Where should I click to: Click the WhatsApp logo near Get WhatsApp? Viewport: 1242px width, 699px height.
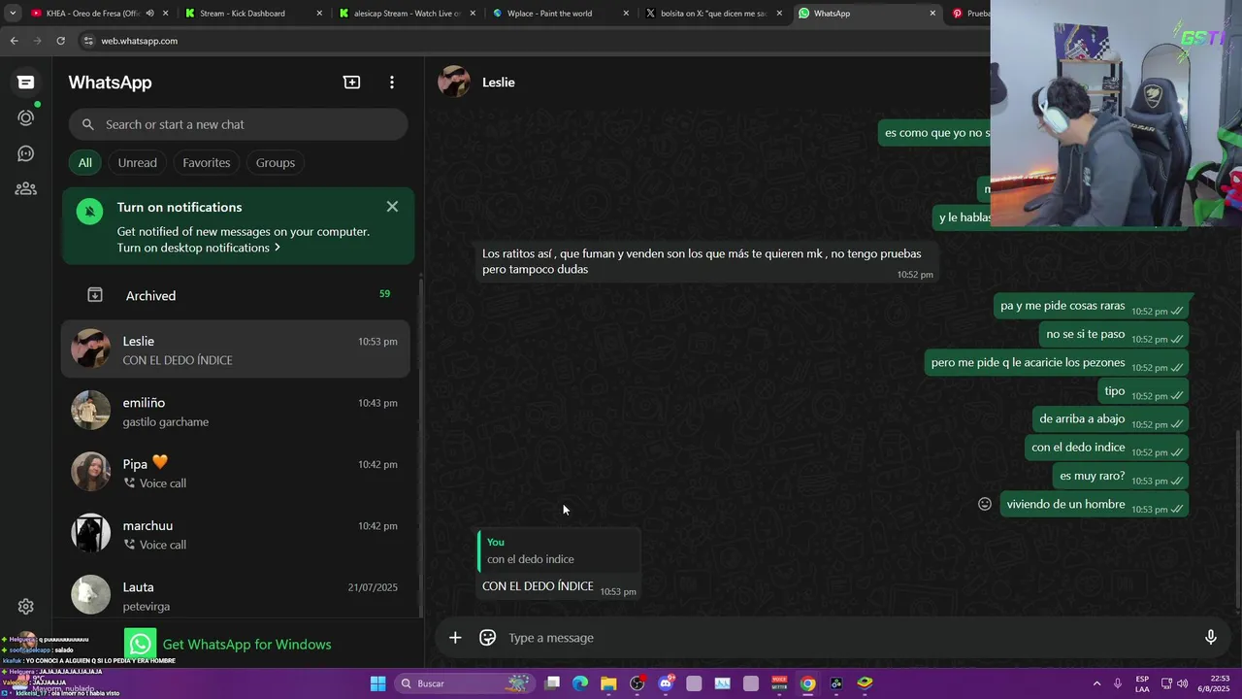(x=141, y=644)
